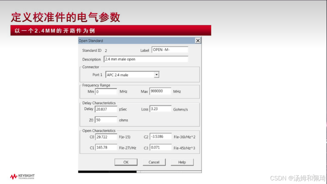Click the 'F(e-15)' unit label
This screenshot has width=327, height=184.
(125, 137)
